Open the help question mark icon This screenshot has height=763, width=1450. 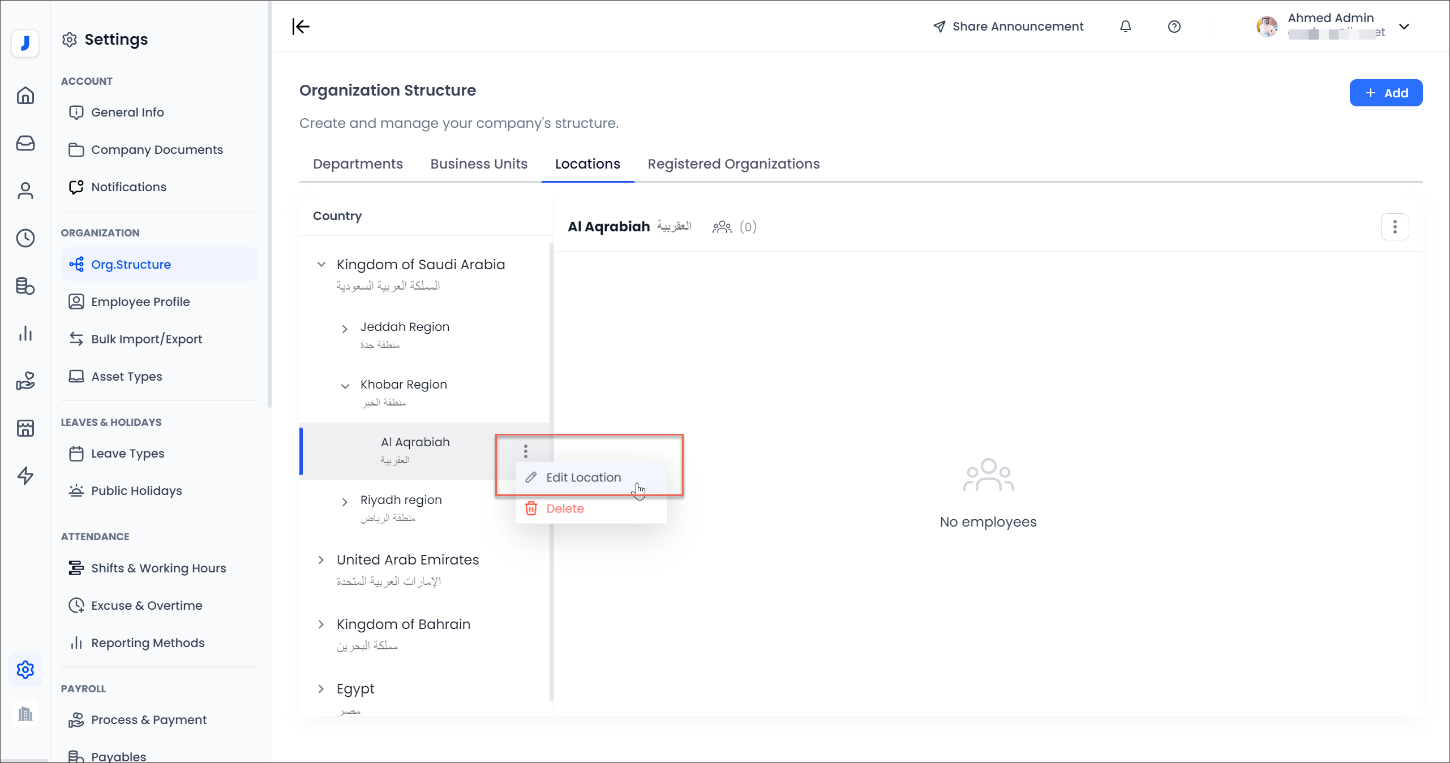click(1174, 27)
